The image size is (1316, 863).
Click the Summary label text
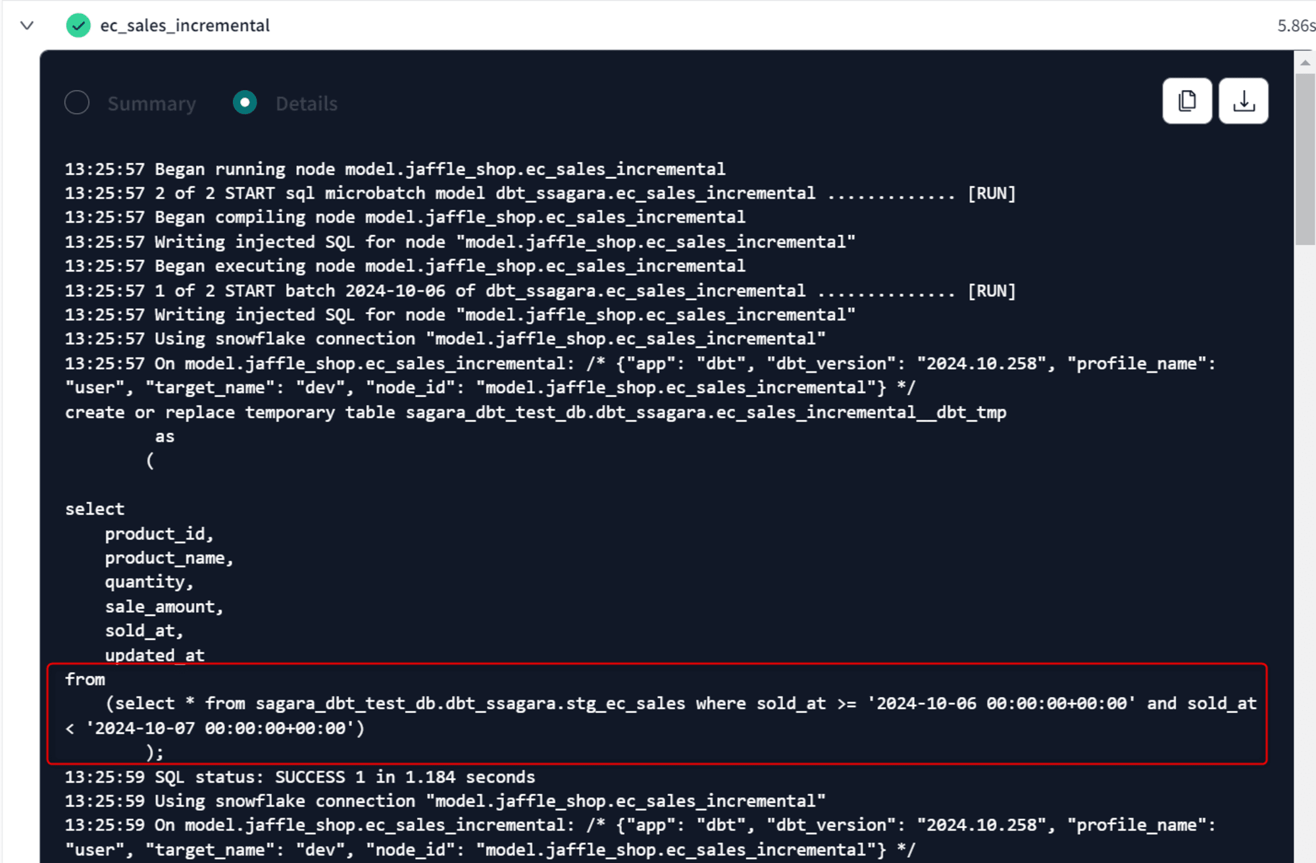click(151, 103)
